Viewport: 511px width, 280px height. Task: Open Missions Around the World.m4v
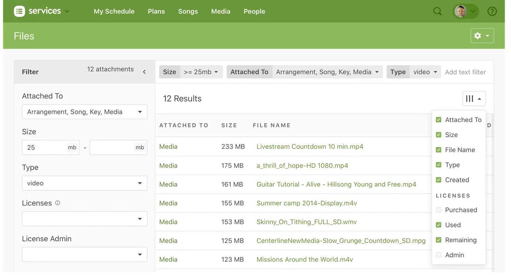point(305,259)
